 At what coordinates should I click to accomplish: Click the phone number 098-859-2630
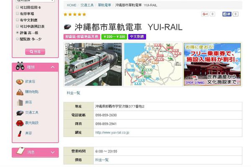point(106,115)
